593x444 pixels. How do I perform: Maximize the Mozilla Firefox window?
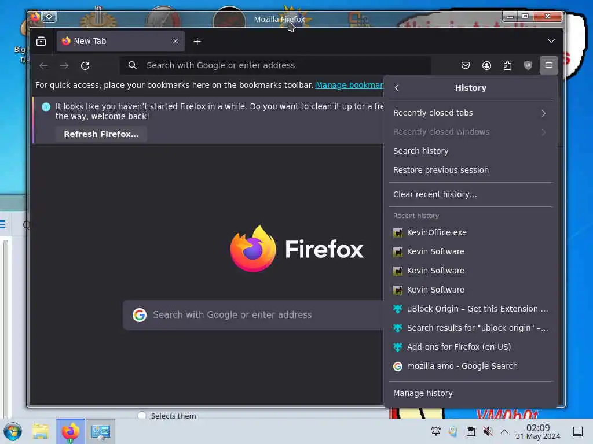[525, 16]
